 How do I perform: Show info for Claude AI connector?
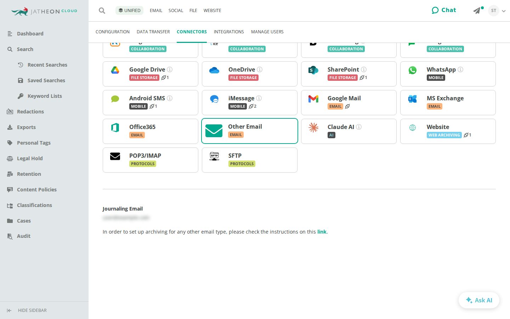pos(359,127)
